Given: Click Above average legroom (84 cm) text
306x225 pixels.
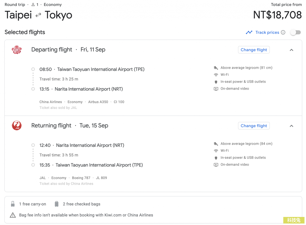Looking at the screenshot, I should [246, 144].
